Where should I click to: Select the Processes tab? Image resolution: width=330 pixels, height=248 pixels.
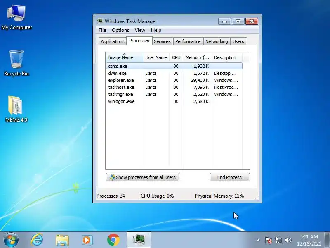point(139,41)
